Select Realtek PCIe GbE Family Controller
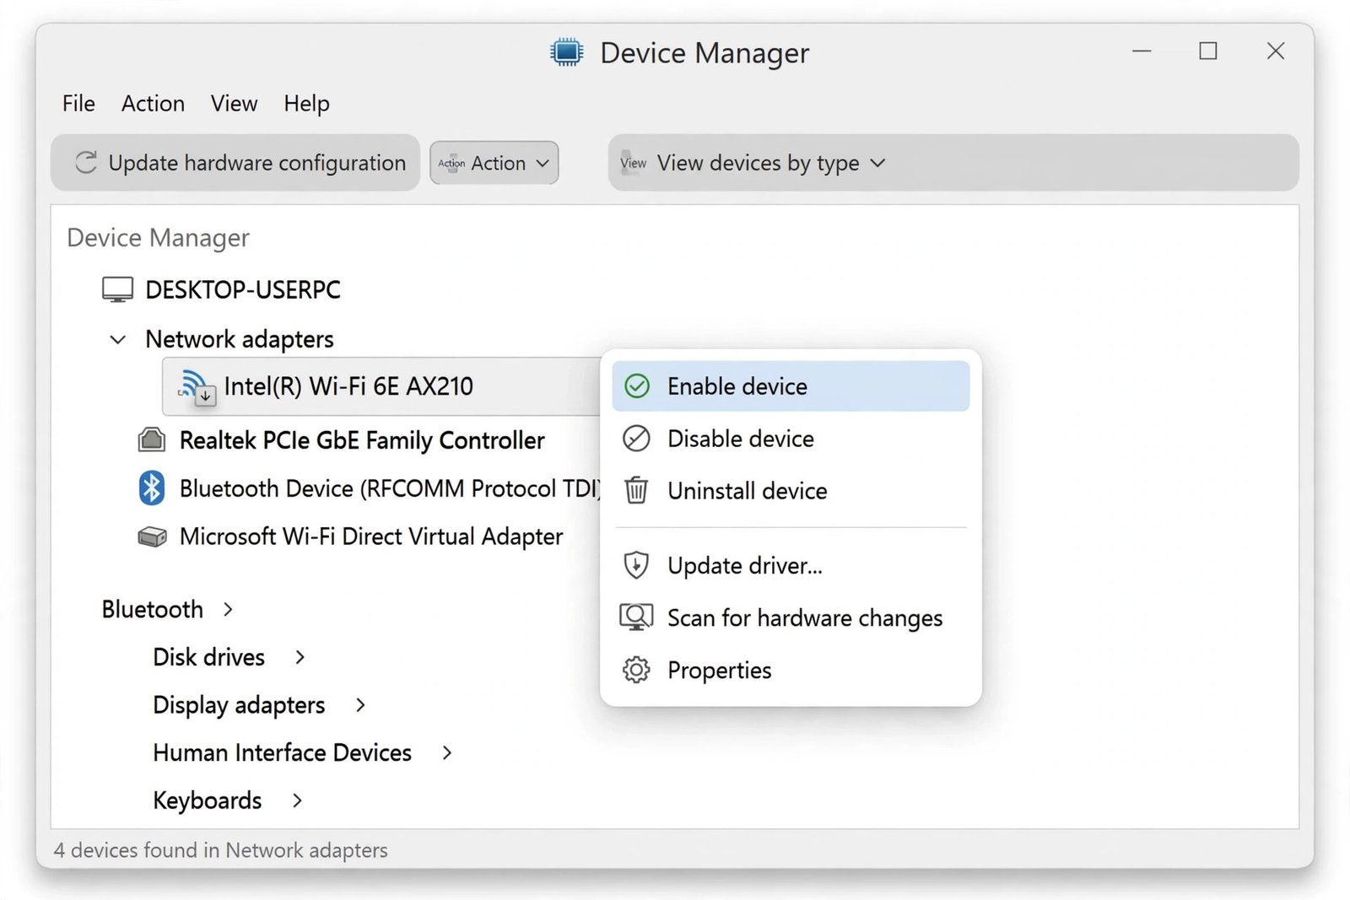Image resolution: width=1350 pixels, height=900 pixels. tap(362, 439)
